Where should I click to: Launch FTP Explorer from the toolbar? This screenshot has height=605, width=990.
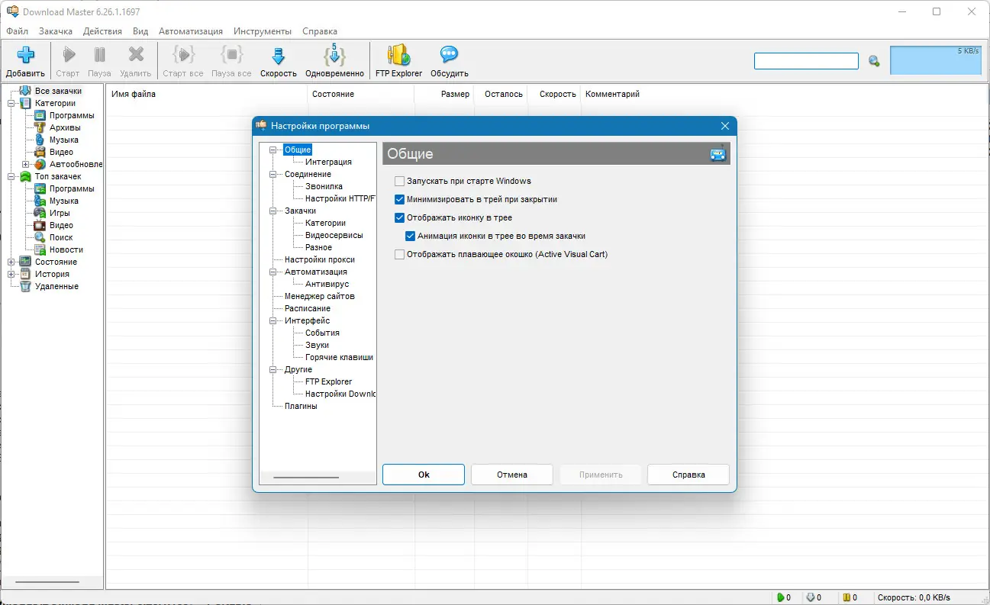pos(398,55)
